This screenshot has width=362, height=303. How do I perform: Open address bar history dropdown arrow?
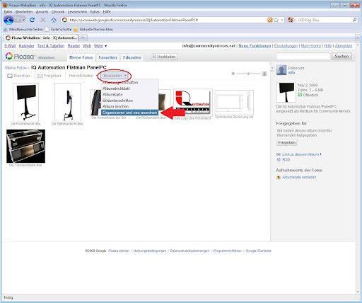[x=283, y=20]
